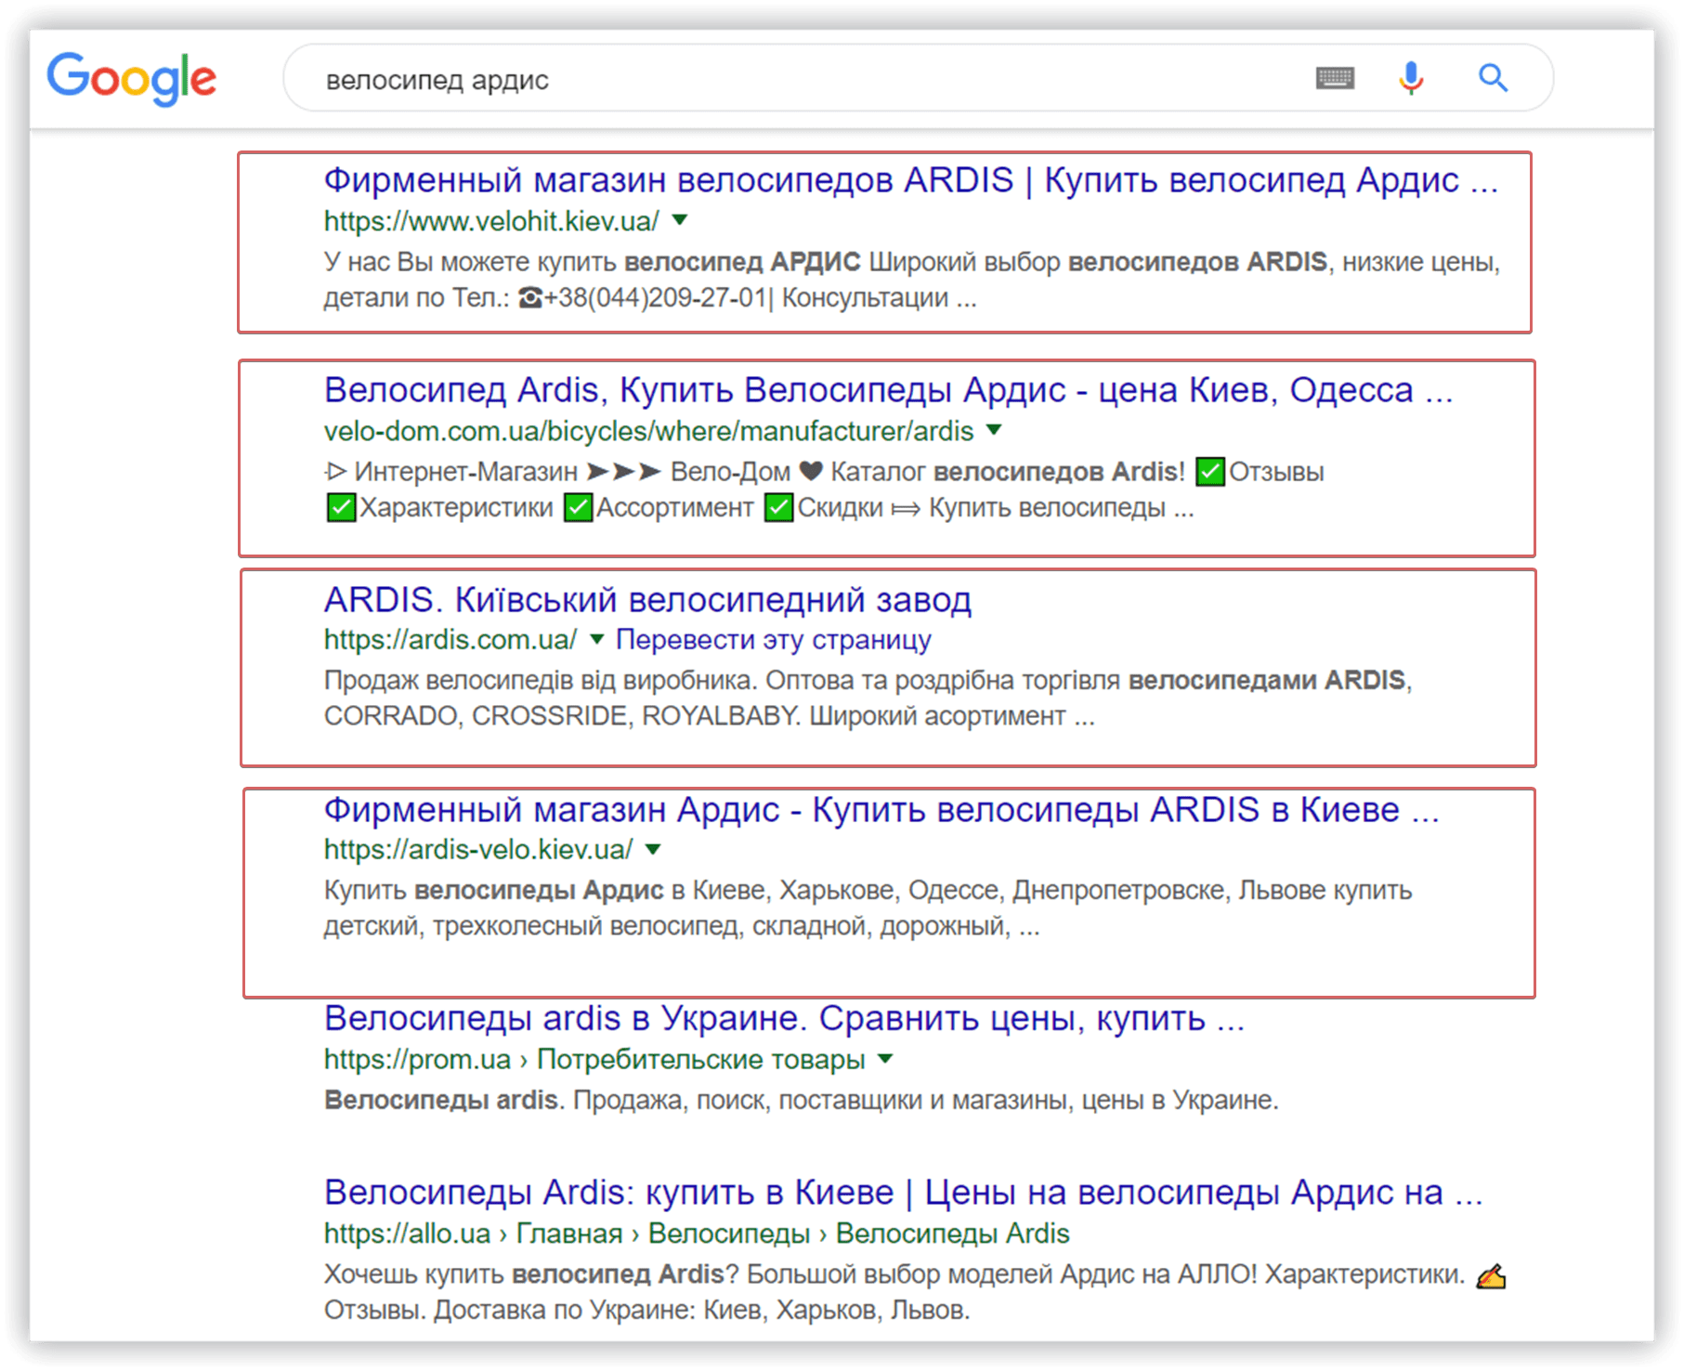Click the https://prom.ua URL
The image size is (1684, 1371).
point(417,1060)
